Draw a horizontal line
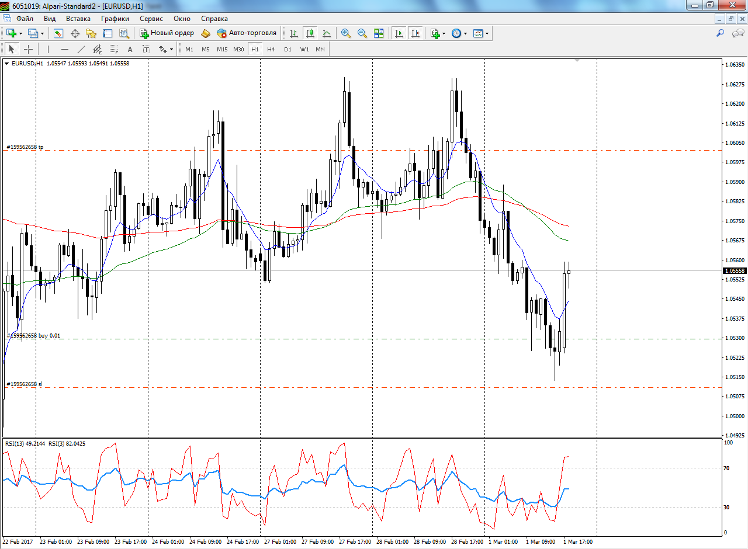The width and height of the screenshot is (748, 549). (64, 49)
